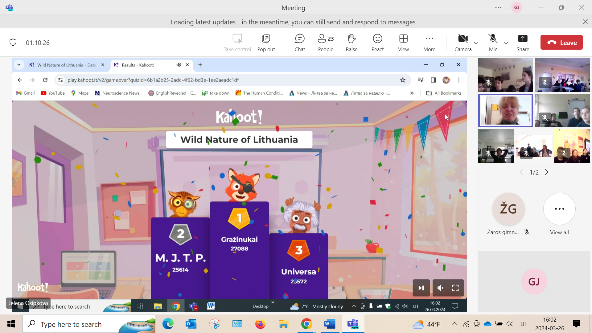592x333 pixels.
Task: Share your screen with Share button
Action: [x=523, y=43]
